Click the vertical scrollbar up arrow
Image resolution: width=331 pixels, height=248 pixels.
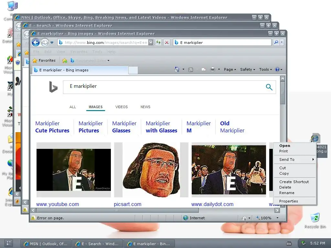pos(283,78)
